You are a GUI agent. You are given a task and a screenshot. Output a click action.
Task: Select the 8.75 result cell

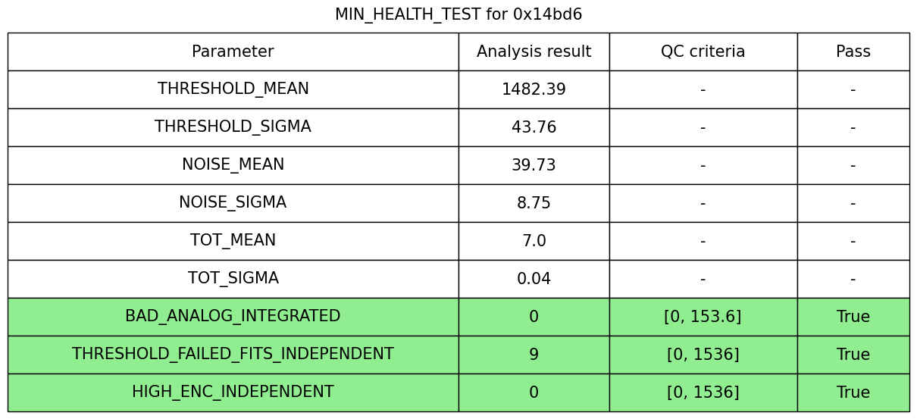pyautogui.click(x=534, y=204)
